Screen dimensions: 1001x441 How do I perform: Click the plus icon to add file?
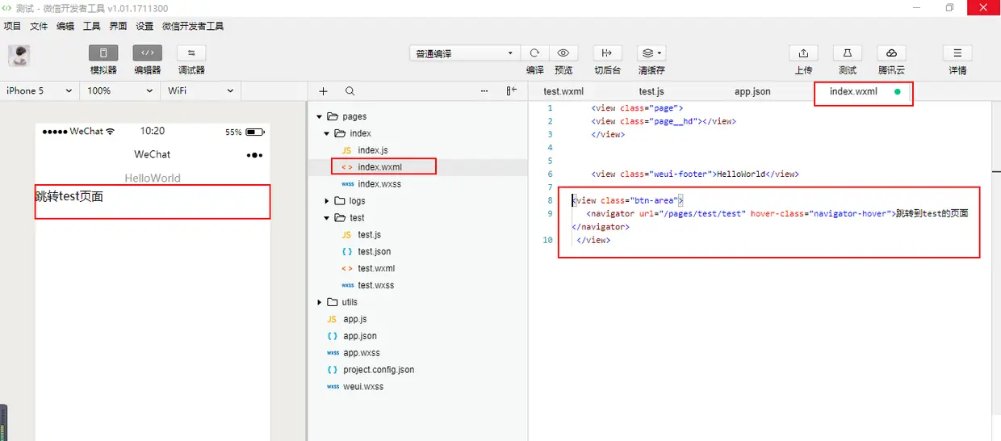tap(324, 91)
